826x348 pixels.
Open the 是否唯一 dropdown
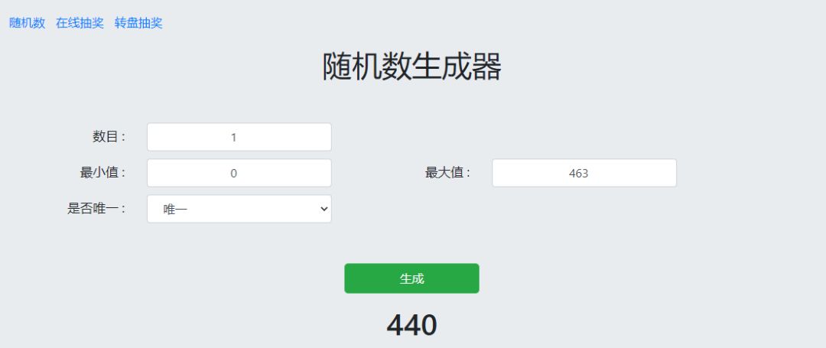tap(239, 208)
